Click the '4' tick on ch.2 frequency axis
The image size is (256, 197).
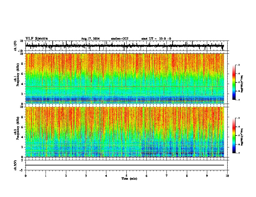coord(22,137)
